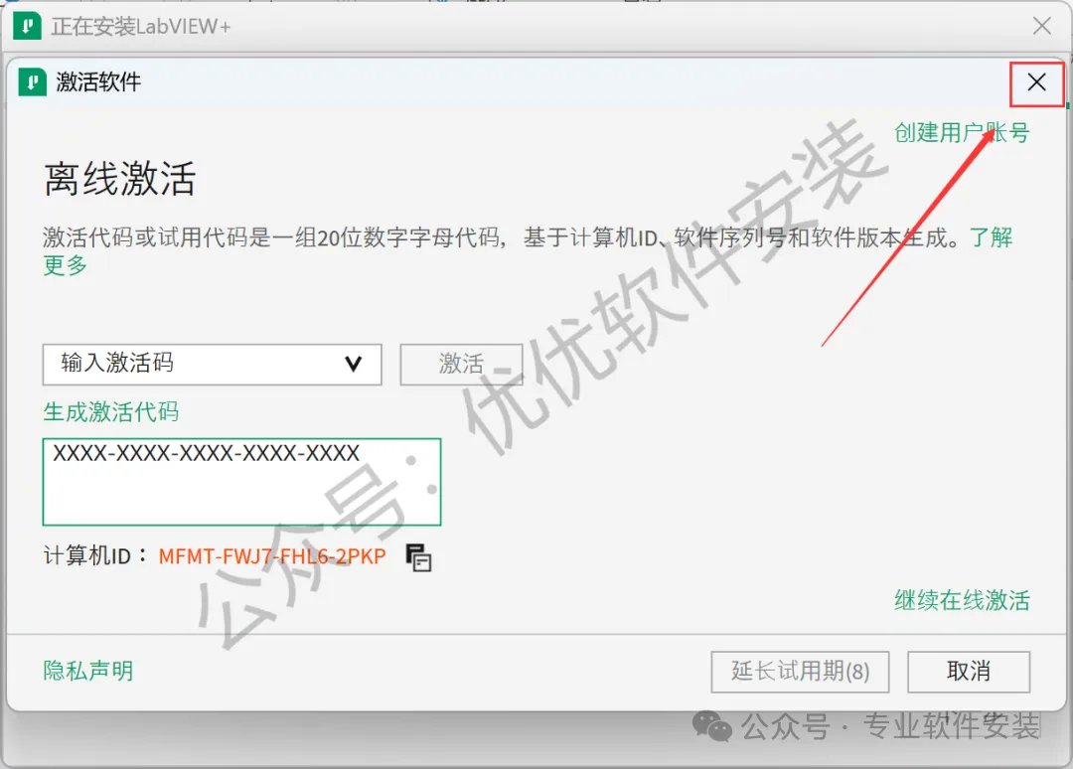Click 延长试用期(8) button
This screenshot has width=1073, height=769.
click(x=800, y=672)
